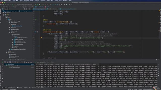This screenshot has width=161, height=90.
Task: Click the green Run button in main toolbar
Action: pos(35,5)
